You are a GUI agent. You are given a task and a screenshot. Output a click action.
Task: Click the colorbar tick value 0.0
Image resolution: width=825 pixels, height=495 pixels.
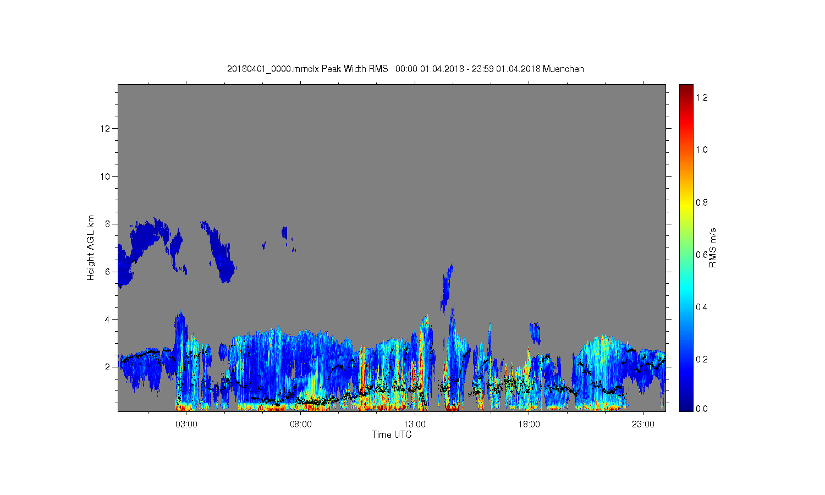point(701,409)
